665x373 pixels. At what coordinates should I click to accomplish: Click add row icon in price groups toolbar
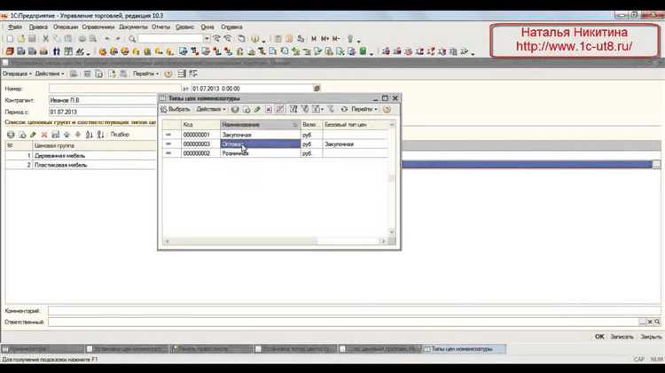point(11,135)
